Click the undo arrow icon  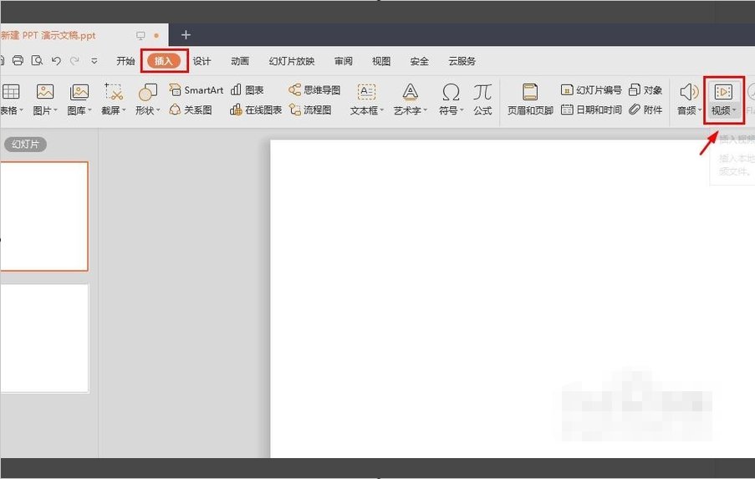[56, 61]
